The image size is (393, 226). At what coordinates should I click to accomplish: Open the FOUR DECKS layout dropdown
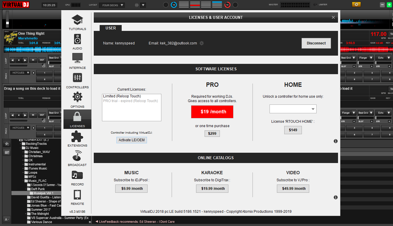pyautogui.click(x=112, y=5)
